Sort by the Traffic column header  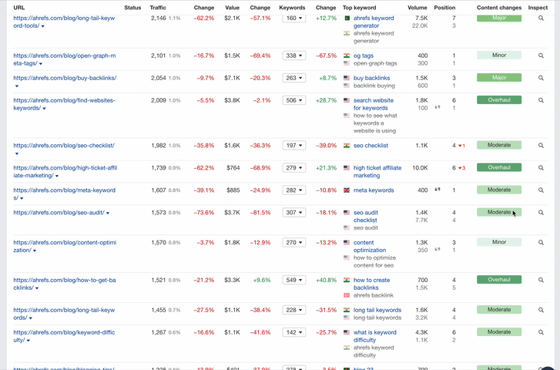click(x=158, y=8)
